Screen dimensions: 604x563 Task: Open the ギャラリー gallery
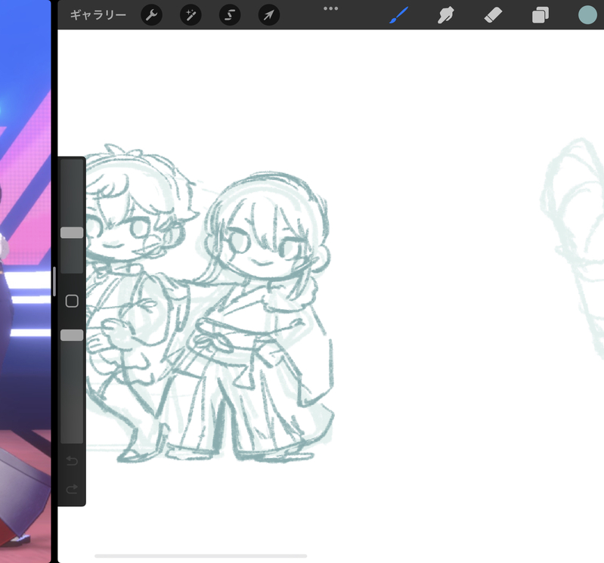pos(98,15)
